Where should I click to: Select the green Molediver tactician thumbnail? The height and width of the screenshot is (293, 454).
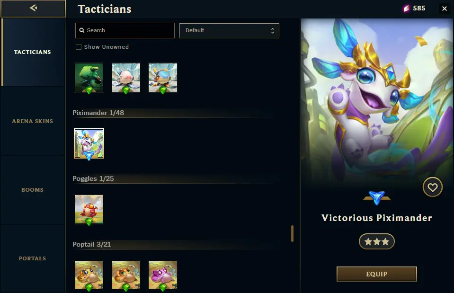pos(89,78)
